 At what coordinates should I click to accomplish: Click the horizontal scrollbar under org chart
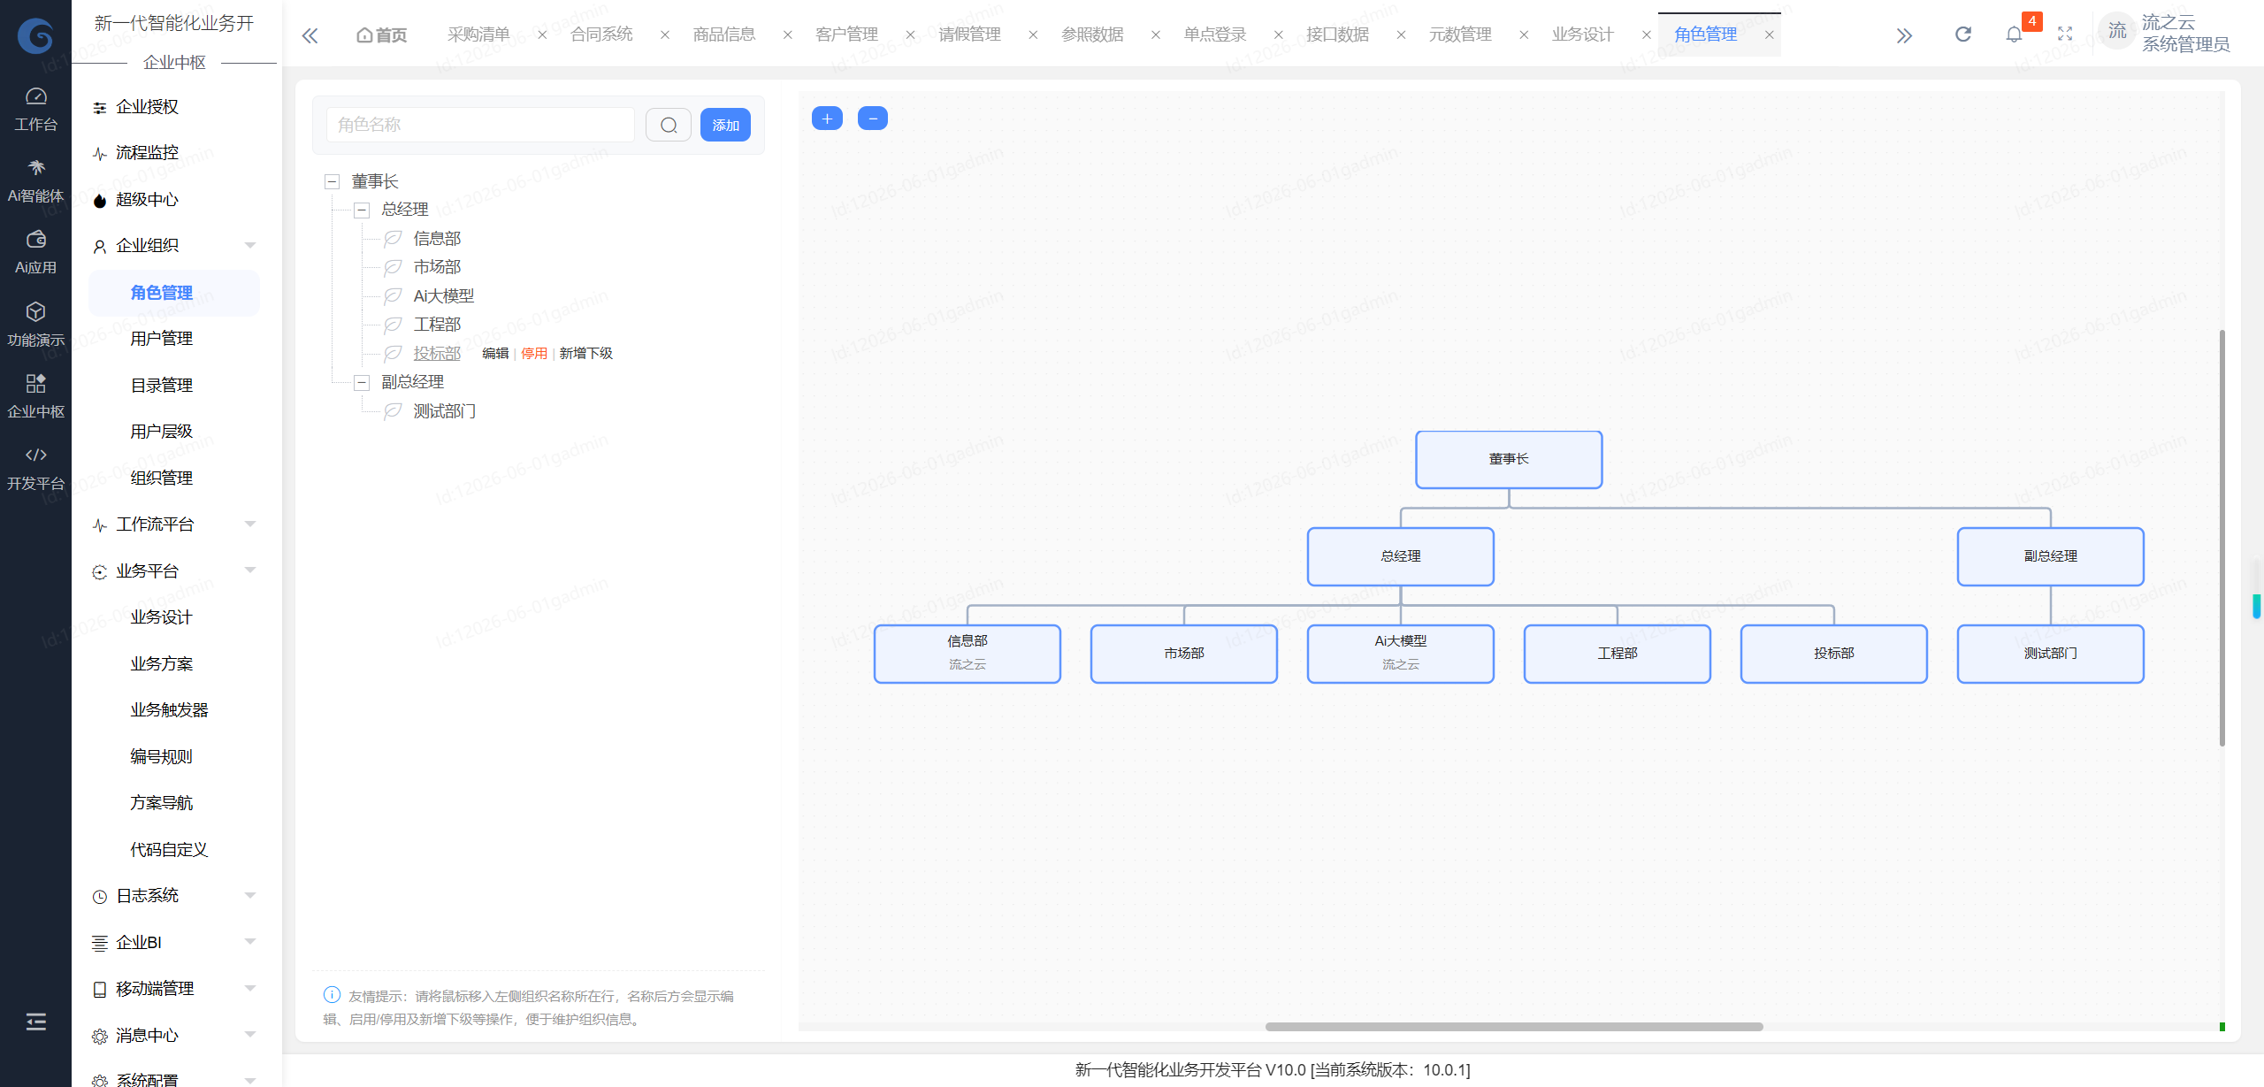tap(1513, 1027)
